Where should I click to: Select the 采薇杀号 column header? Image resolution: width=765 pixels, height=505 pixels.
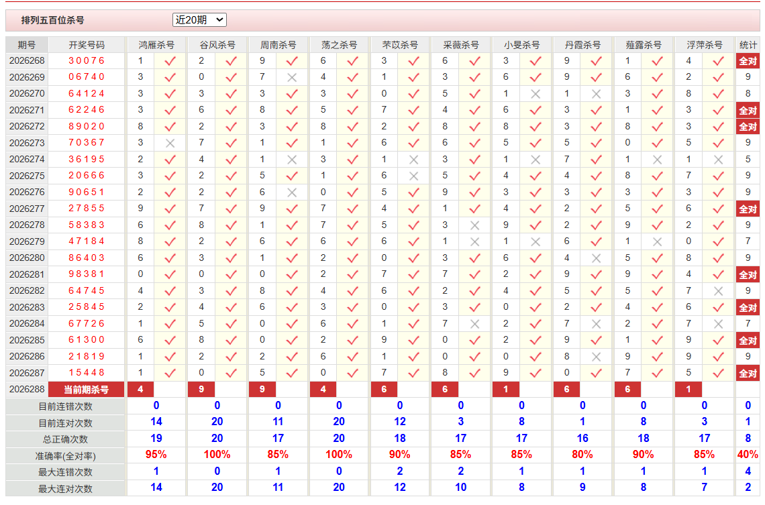pyautogui.click(x=460, y=45)
